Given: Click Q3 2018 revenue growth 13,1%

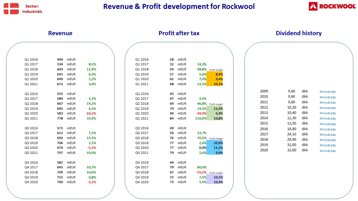Looking at the screenshot, I should click(91, 138).
